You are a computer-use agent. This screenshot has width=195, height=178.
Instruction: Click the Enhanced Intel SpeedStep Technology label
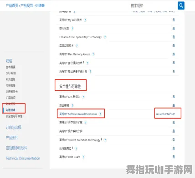(81, 37)
